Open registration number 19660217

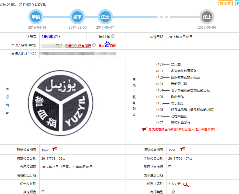point(51,37)
